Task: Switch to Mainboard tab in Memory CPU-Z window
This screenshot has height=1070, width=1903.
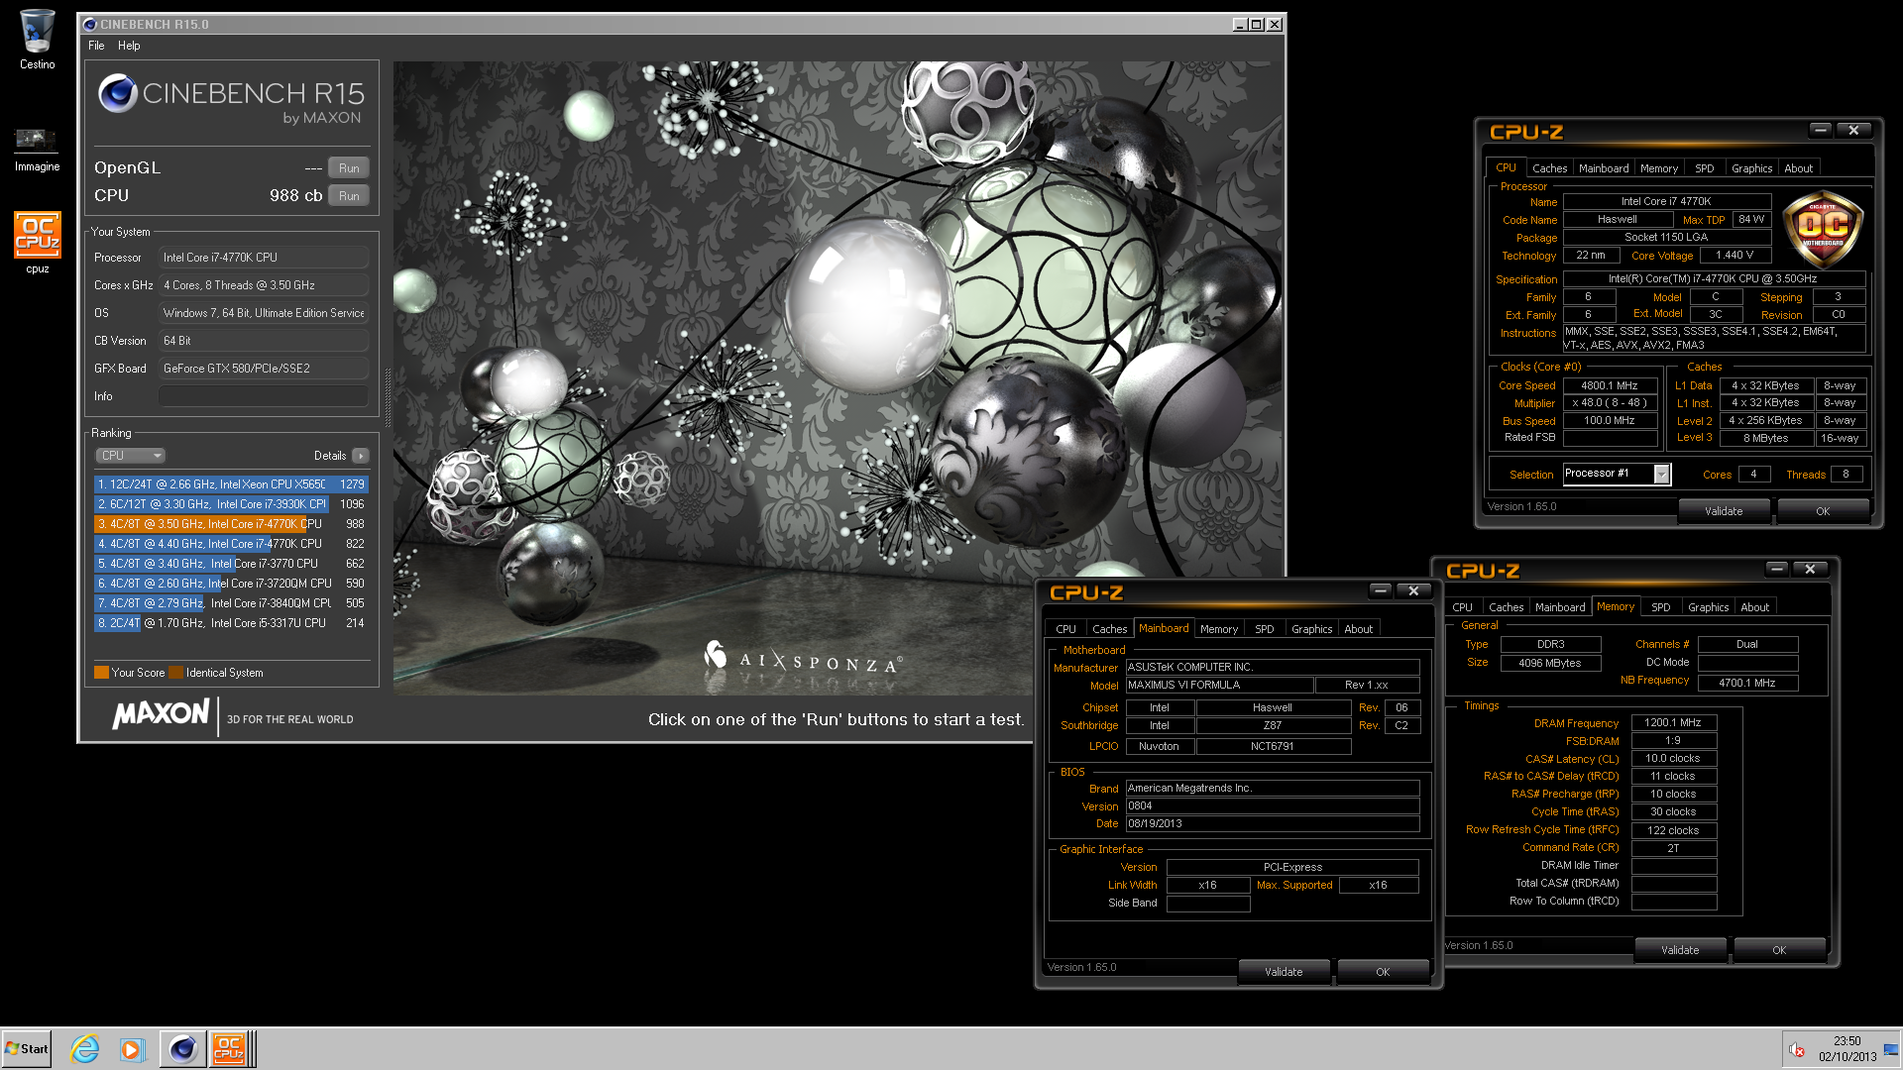Action: click(1560, 607)
